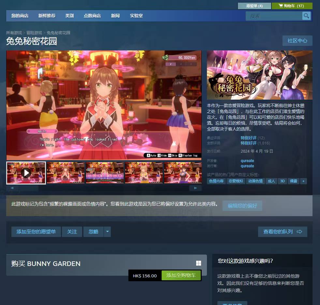Open 类别 menu

[x=69, y=16]
